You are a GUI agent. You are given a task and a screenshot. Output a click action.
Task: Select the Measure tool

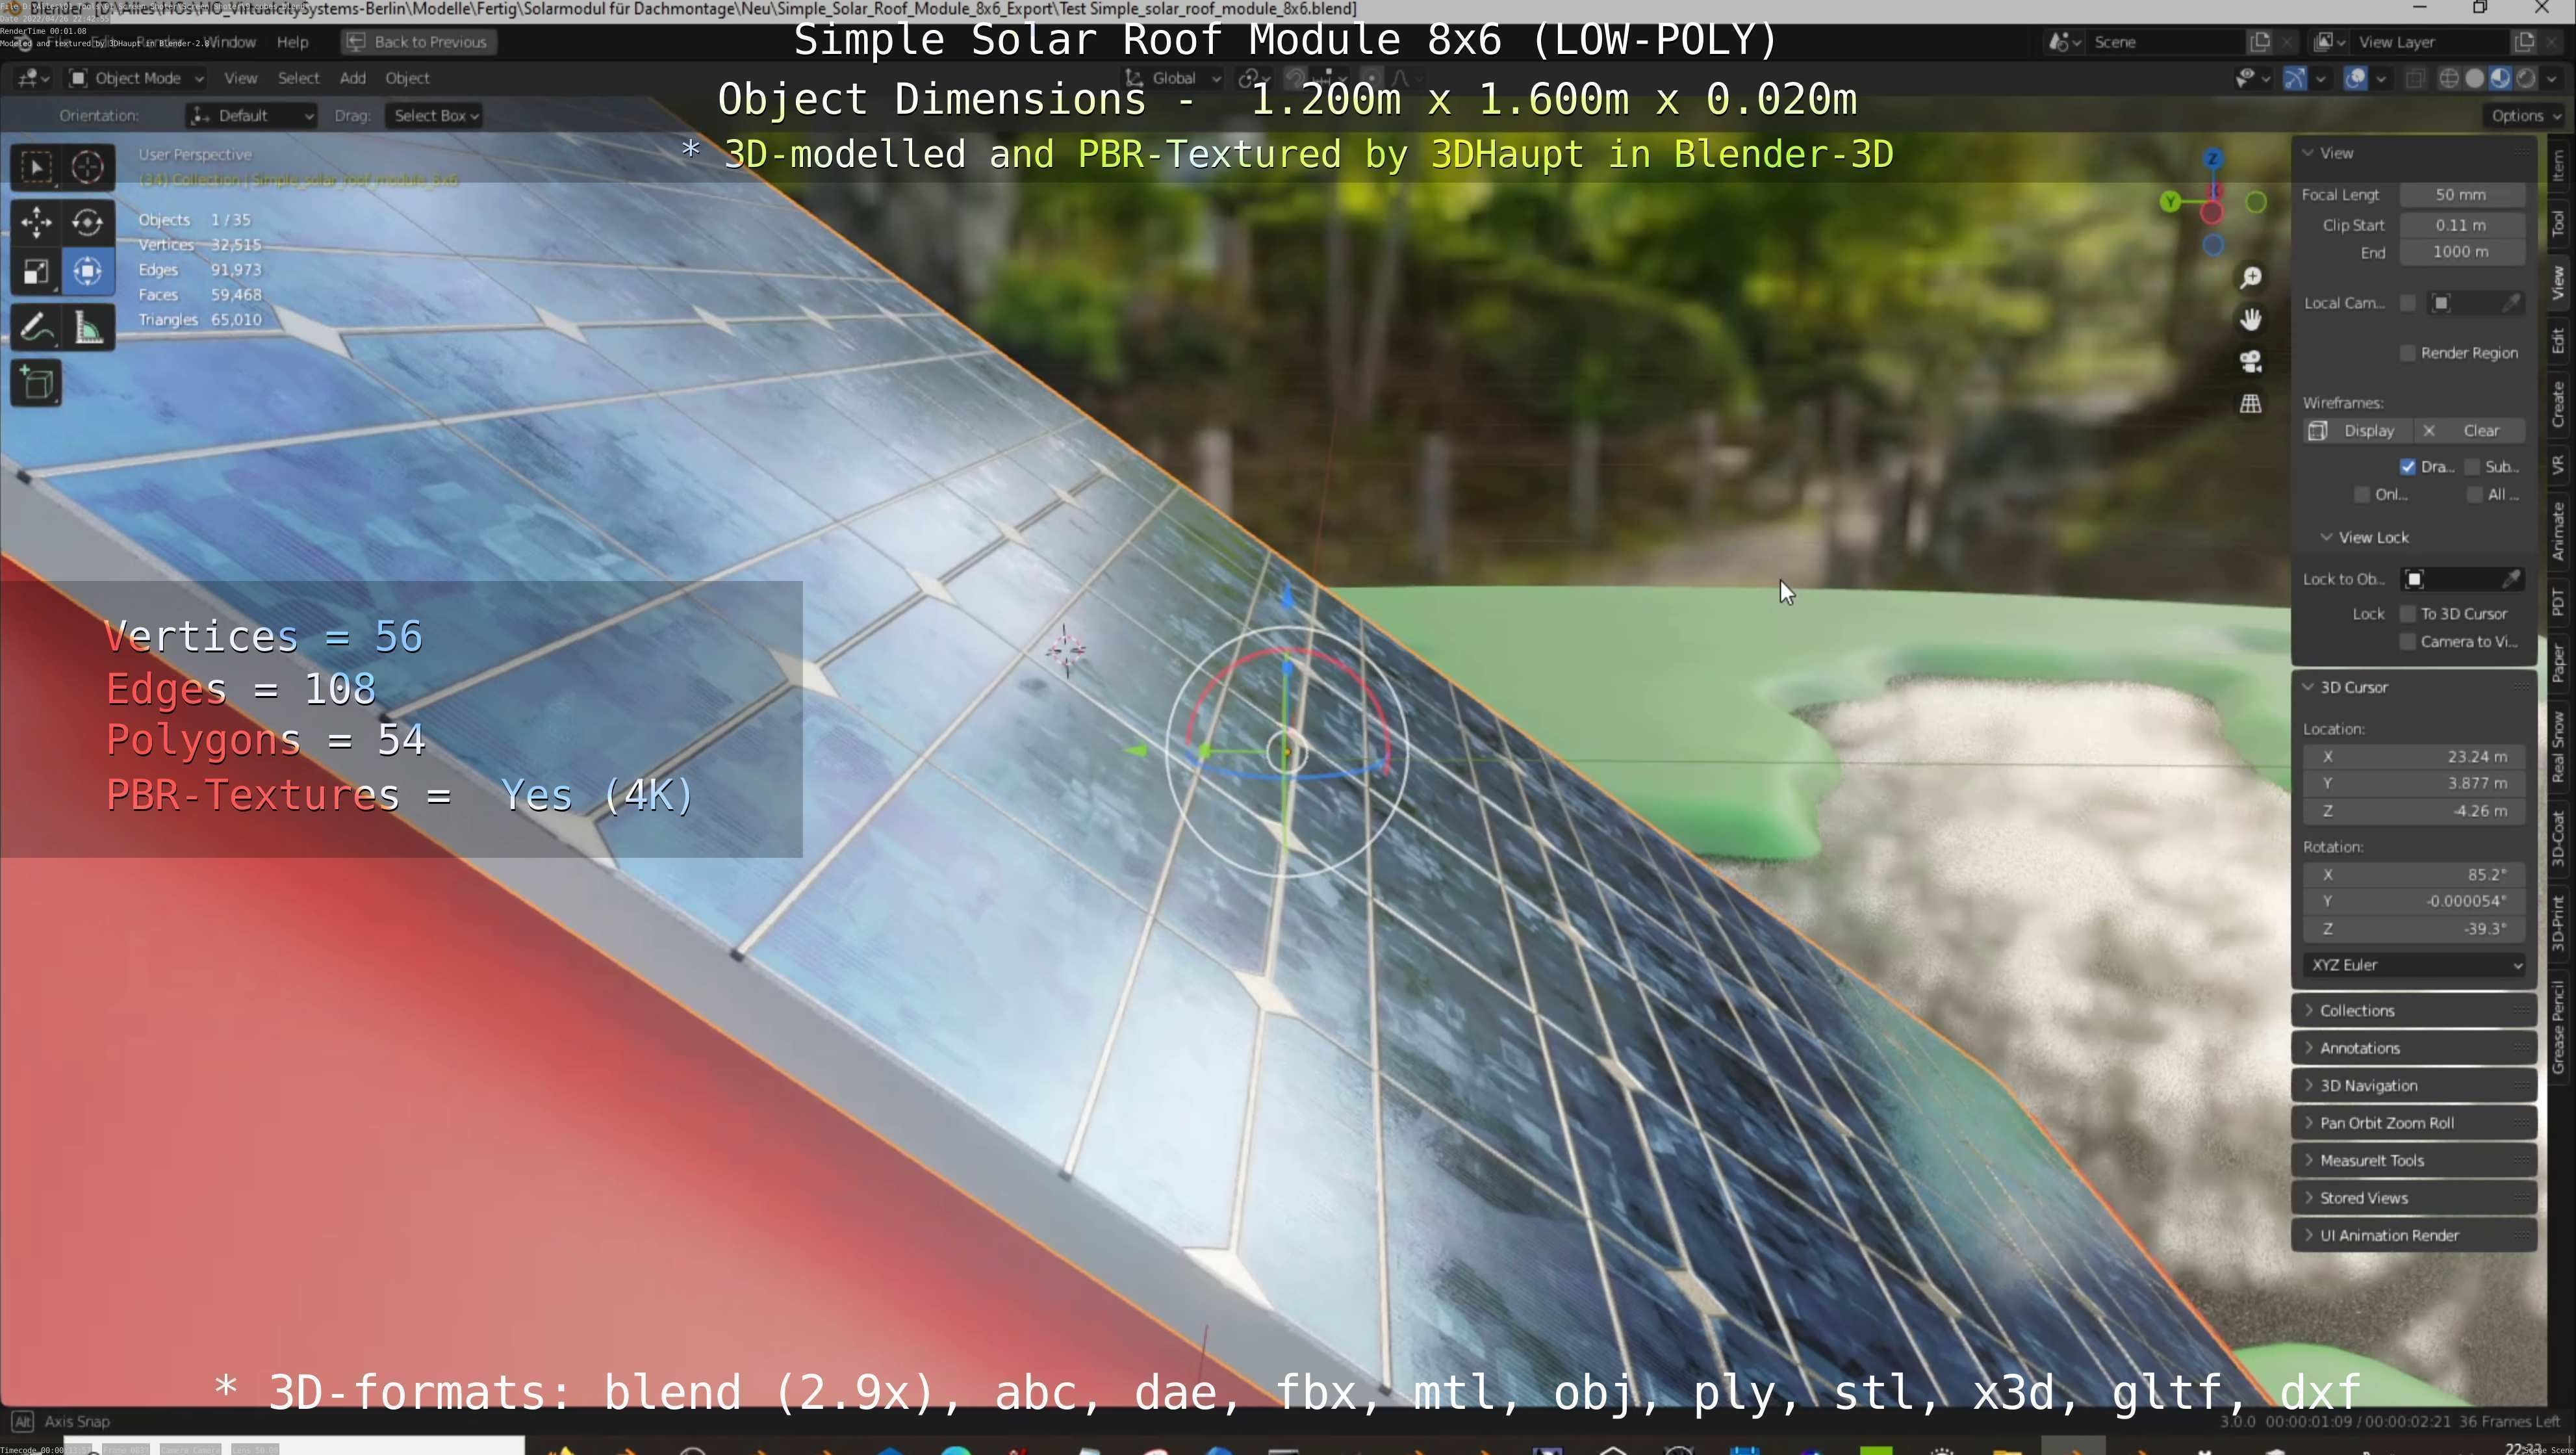coord(88,328)
